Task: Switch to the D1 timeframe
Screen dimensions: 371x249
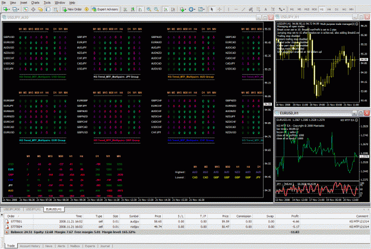Action: point(337,9)
